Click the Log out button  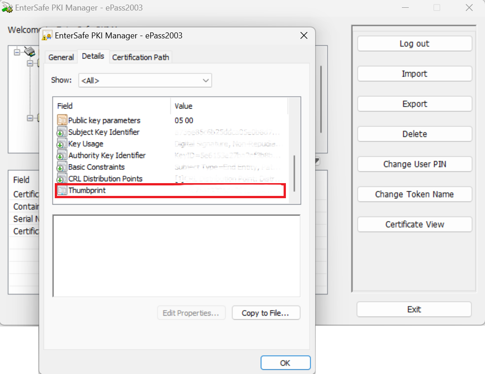click(415, 44)
